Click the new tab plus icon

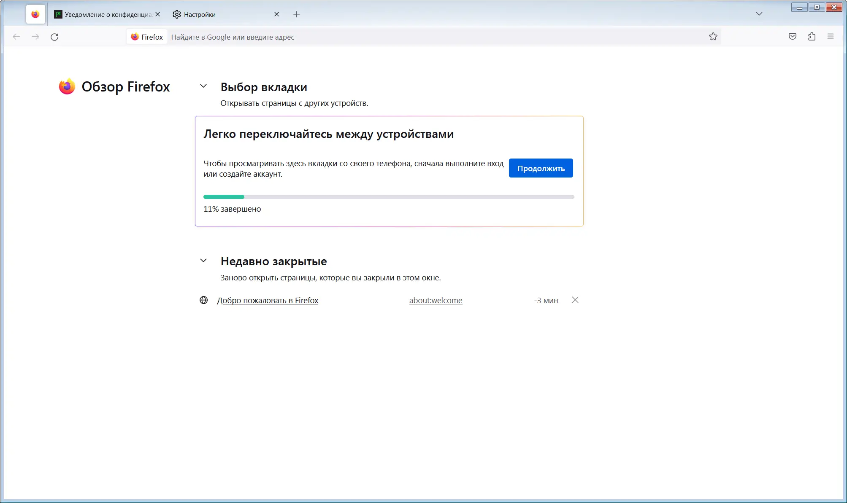pyautogui.click(x=296, y=14)
